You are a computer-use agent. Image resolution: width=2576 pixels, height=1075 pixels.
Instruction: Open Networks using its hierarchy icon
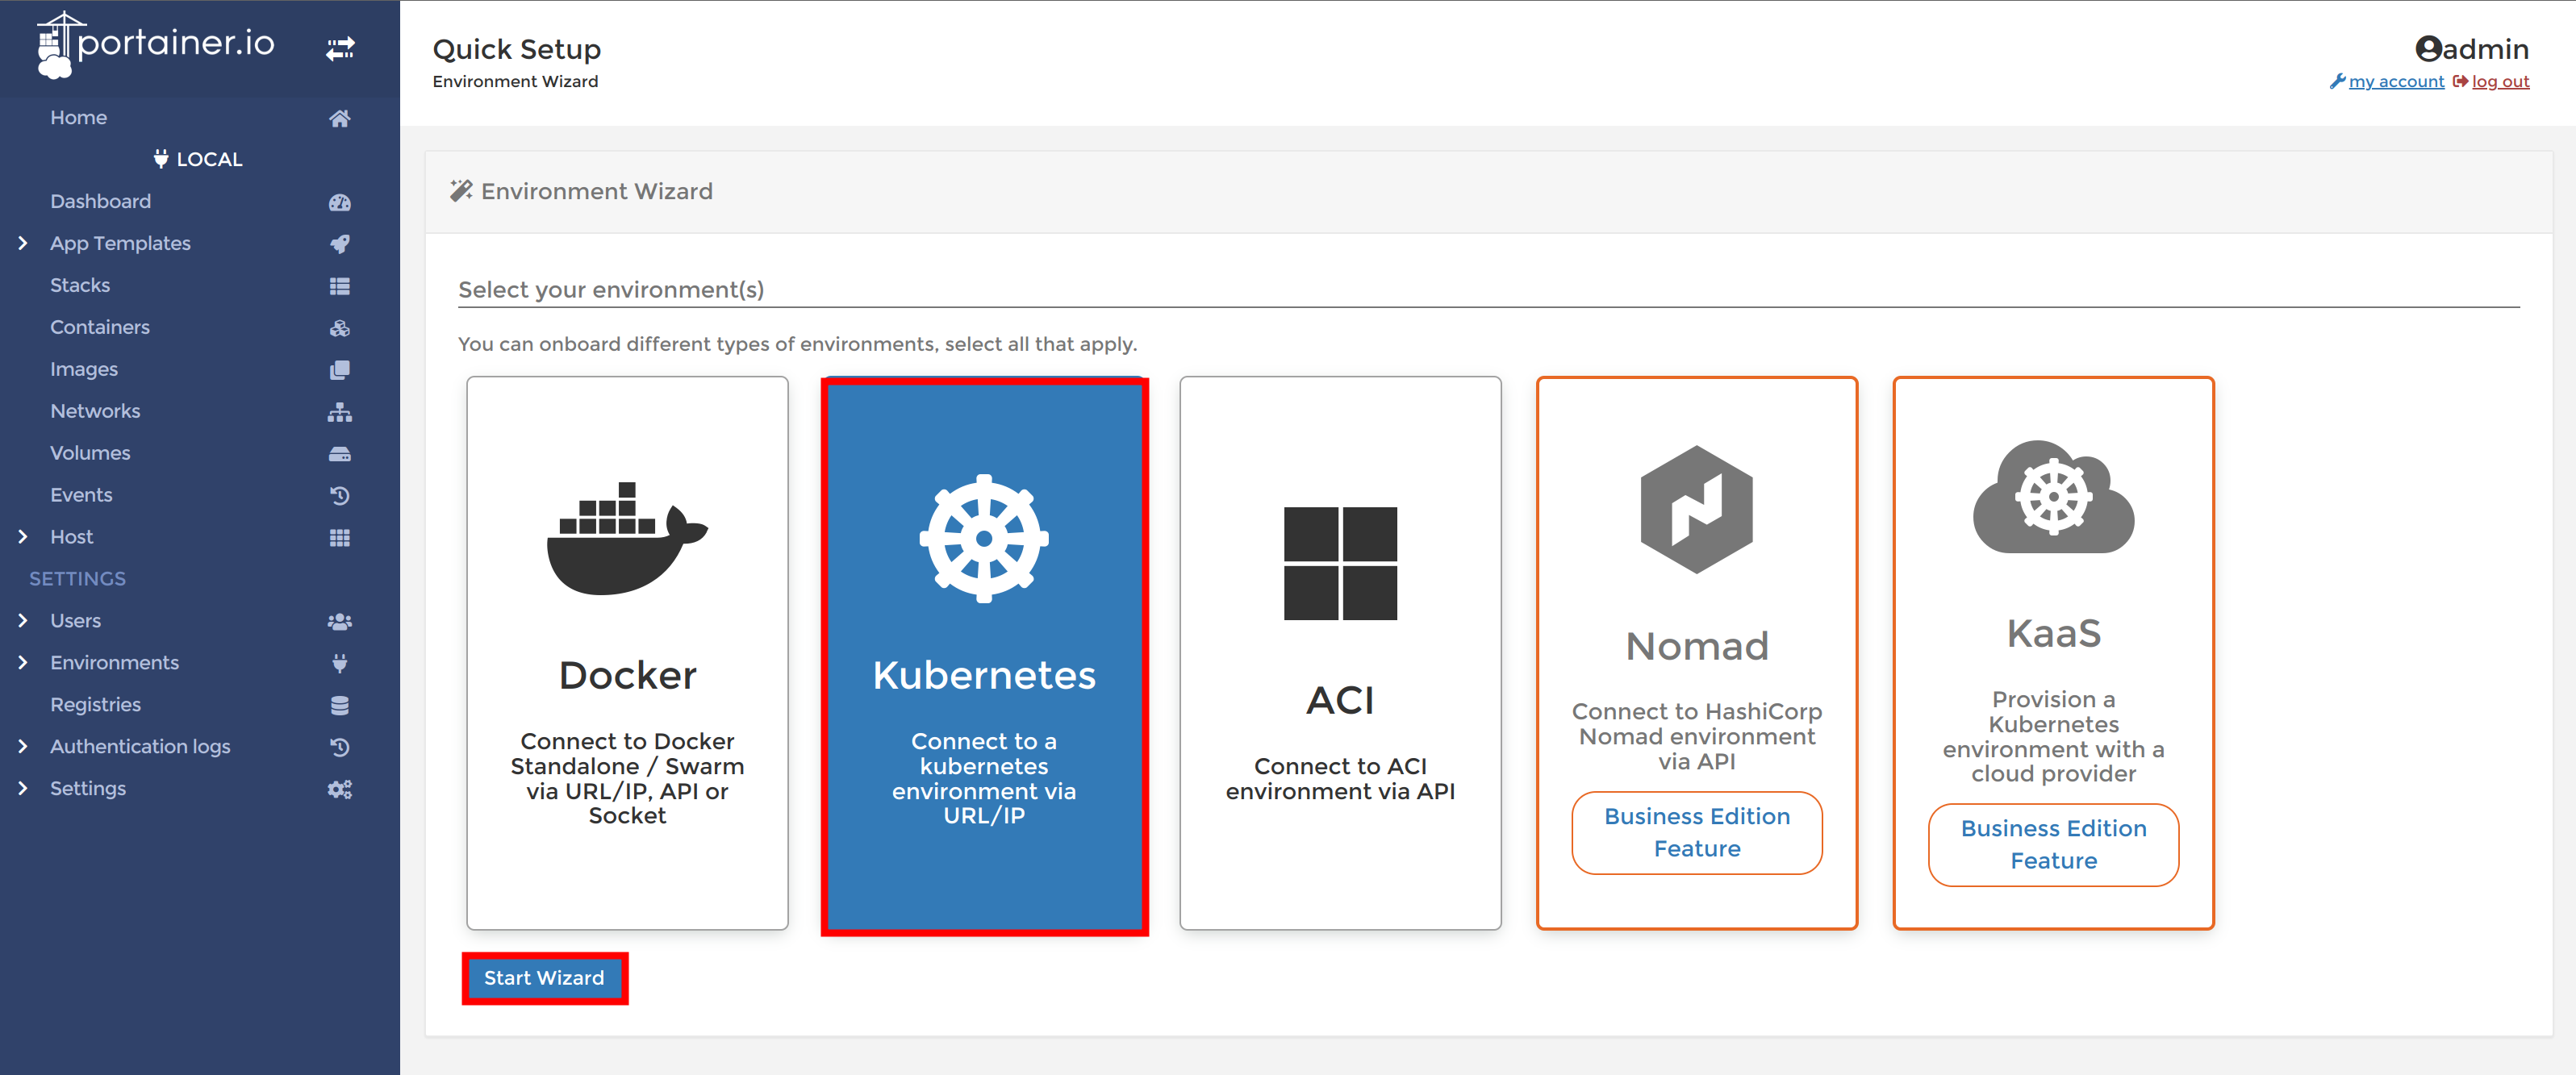(x=340, y=411)
